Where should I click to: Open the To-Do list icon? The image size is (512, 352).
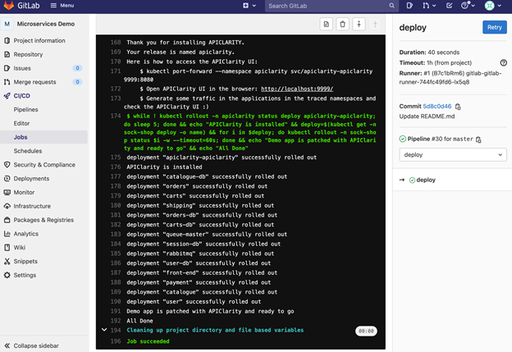[x=449, y=6]
